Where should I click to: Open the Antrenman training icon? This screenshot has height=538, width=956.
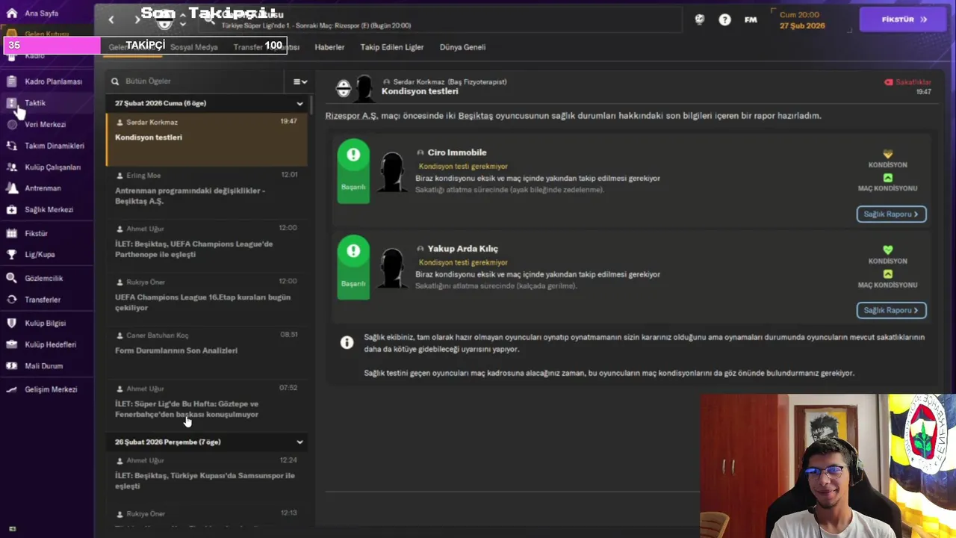(11, 188)
